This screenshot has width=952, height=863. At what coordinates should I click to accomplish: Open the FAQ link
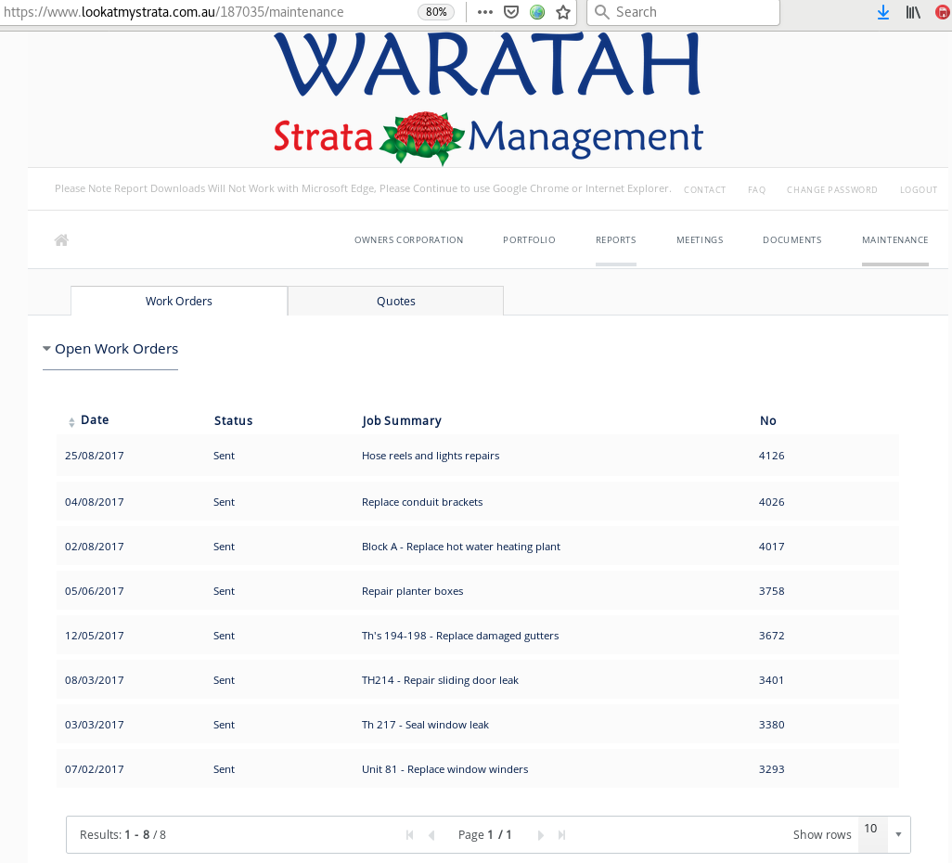pyautogui.click(x=756, y=189)
